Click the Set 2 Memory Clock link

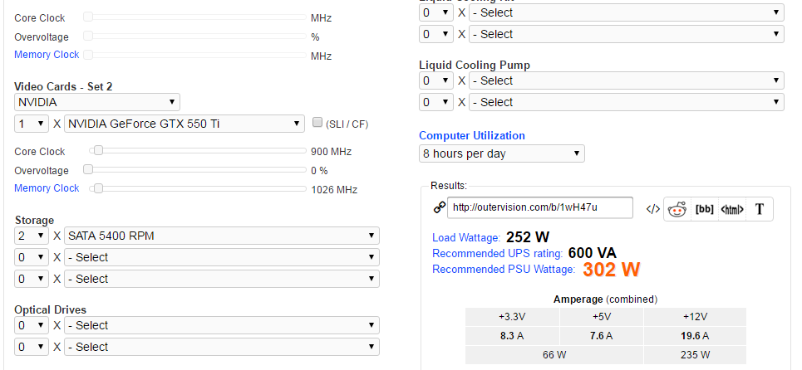(47, 188)
